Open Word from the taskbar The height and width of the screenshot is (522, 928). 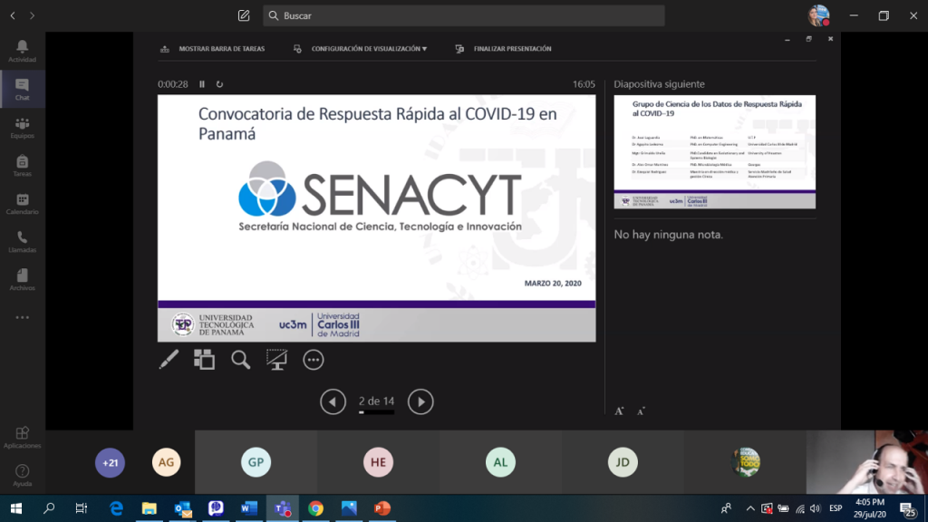[249, 508]
